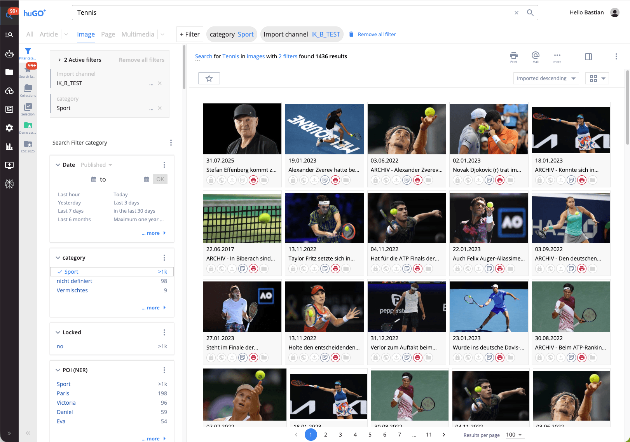Viewport: 630px width, 442px height.
Task: Select Victoria in POI filter
Action: (x=66, y=403)
